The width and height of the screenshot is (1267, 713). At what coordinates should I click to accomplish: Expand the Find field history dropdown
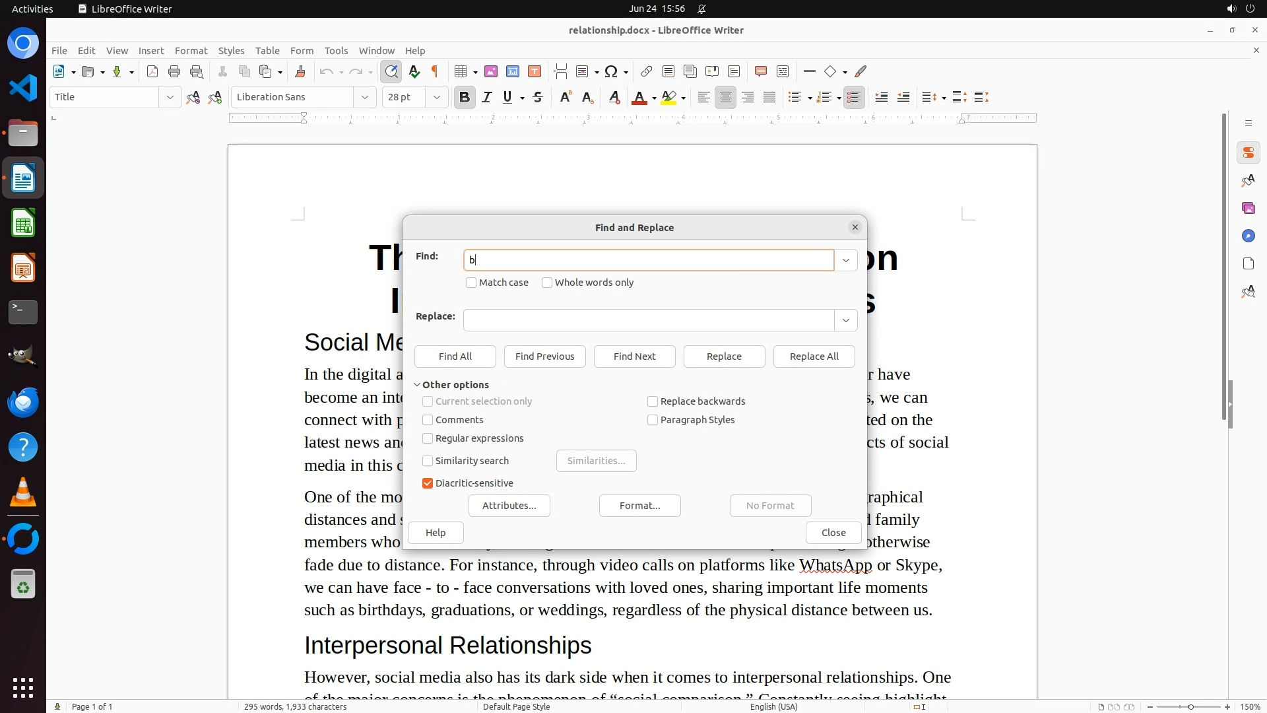[x=845, y=260]
